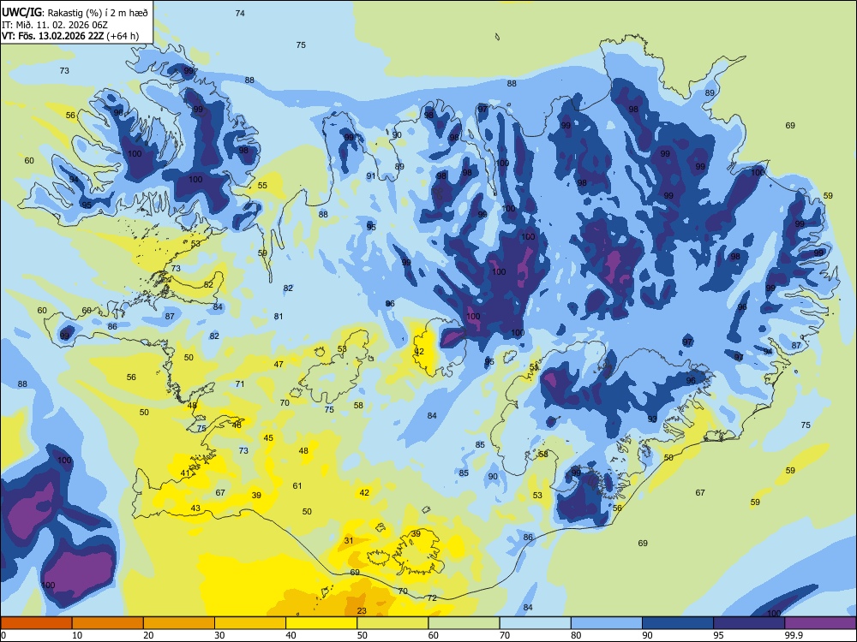Pick the 20–30 legend color band
This screenshot has width=857, height=642.
tap(179, 623)
